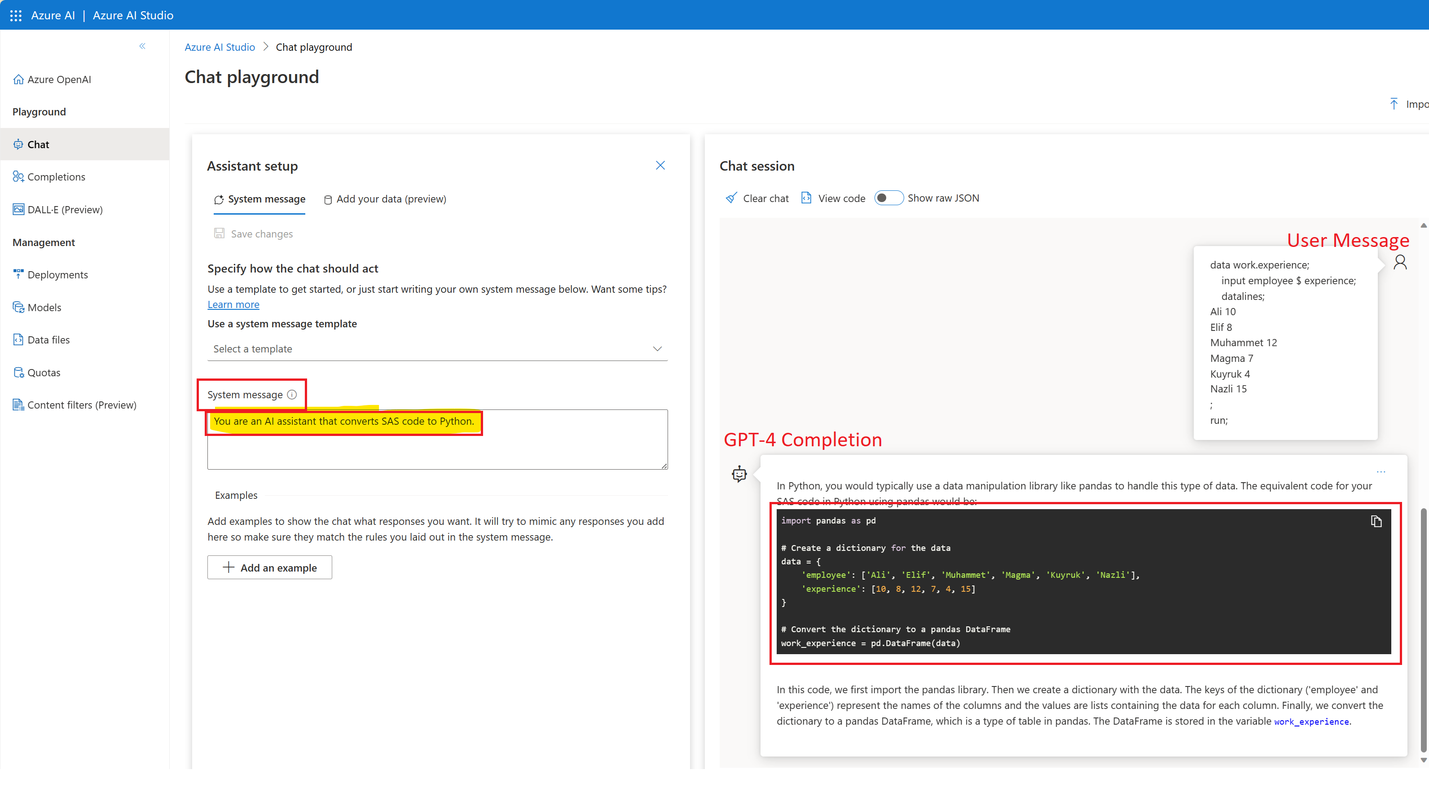
Task: Click Add an example
Action: point(269,567)
